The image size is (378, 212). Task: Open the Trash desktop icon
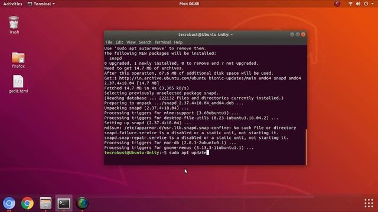click(14, 25)
